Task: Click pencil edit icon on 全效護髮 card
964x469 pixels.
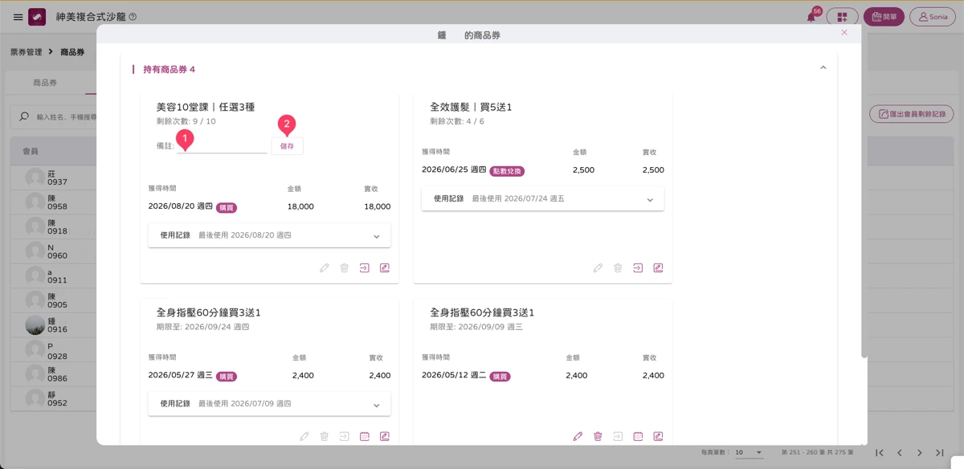Action: tap(598, 268)
